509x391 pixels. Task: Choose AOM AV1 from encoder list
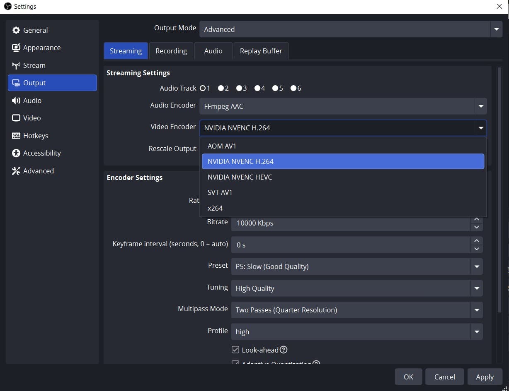(343, 146)
